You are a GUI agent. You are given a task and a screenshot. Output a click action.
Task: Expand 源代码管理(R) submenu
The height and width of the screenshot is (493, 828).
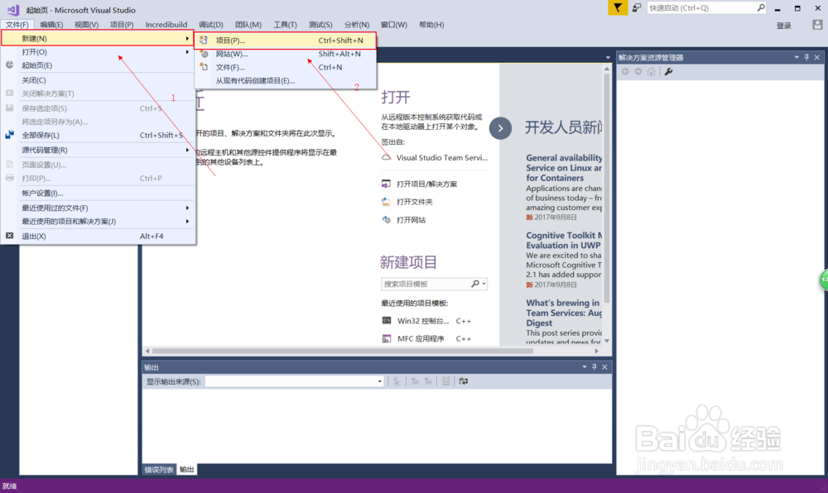(99, 150)
